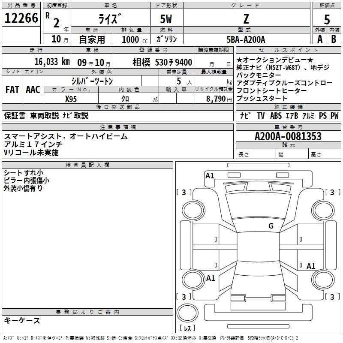Click the キーケース note in office notice
The height and width of the screenshot is (343, 343).
22,320
